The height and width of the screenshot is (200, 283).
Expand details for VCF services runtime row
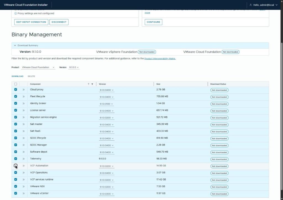(x=23, y=180)
